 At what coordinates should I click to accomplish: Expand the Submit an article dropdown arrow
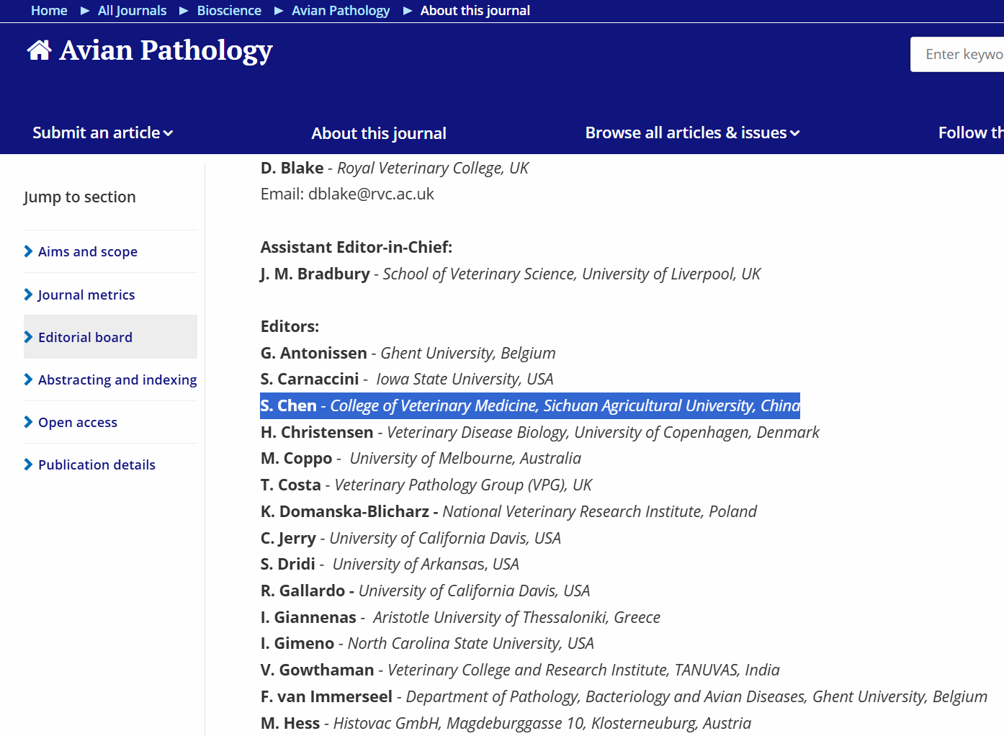coord(168,133)
